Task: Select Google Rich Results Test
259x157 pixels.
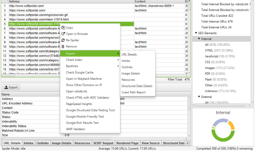Action: 82,123
